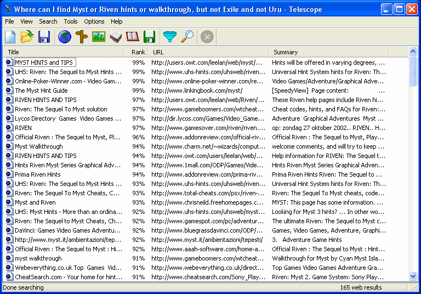Viewport: 421px width, 294px height.
Task: Click the green chart picture icon
Action: [x=99, y=37]
